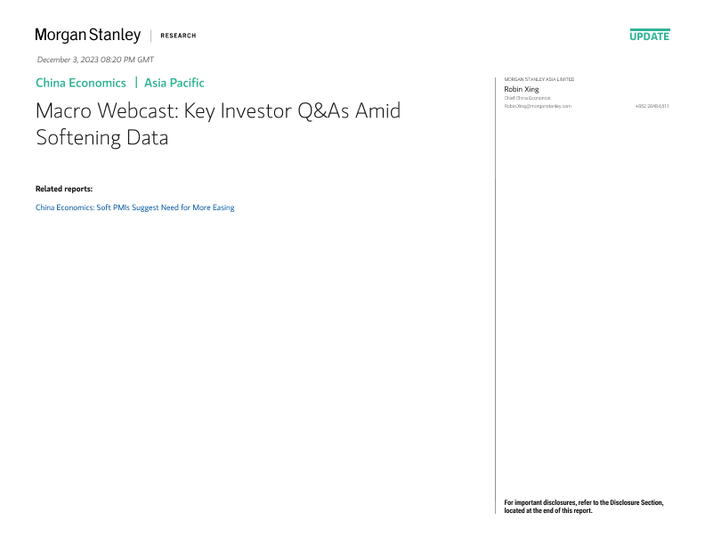Click the 'located at the end of this report' line
This screenshot has height=545, width=705.
(x=548, y=511)
